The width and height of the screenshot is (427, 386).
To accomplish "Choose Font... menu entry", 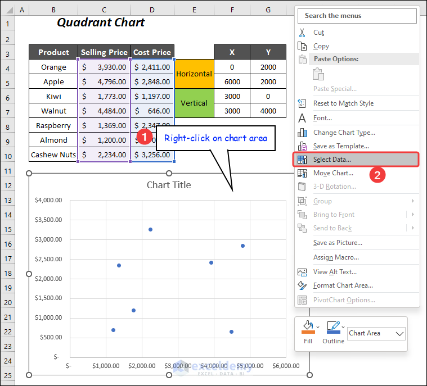I will pos(357,118).
